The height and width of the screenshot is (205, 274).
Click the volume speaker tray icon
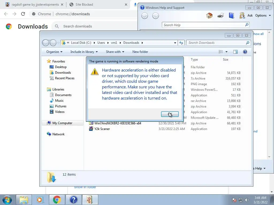(x=247, y=200)
